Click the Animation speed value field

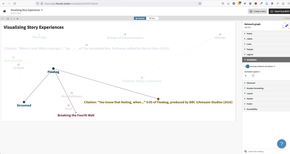pos(248,76)
